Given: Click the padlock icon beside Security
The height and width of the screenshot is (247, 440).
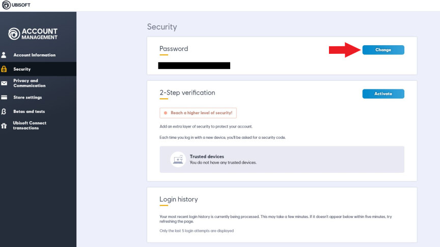Looking at the screenshot, I should point(4,69).
